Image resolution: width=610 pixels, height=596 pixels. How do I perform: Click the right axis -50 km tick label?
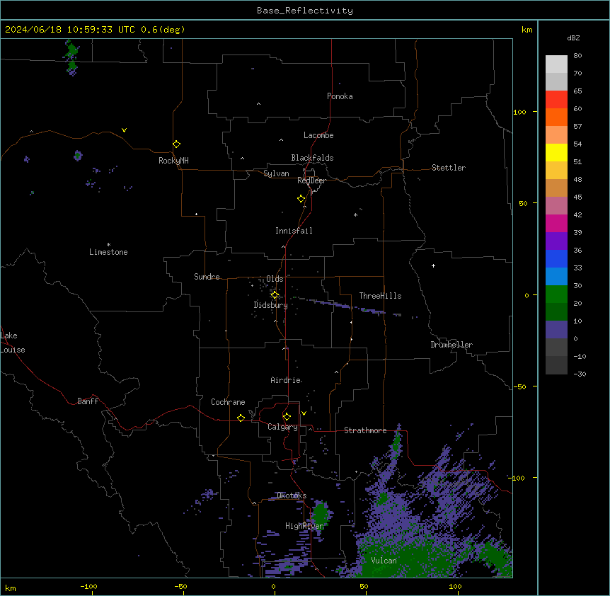pos(519,386)
